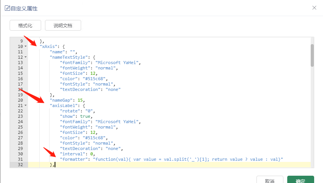
Task: Click the first "#515c68" color value at line 16
Action: (94, 79)
